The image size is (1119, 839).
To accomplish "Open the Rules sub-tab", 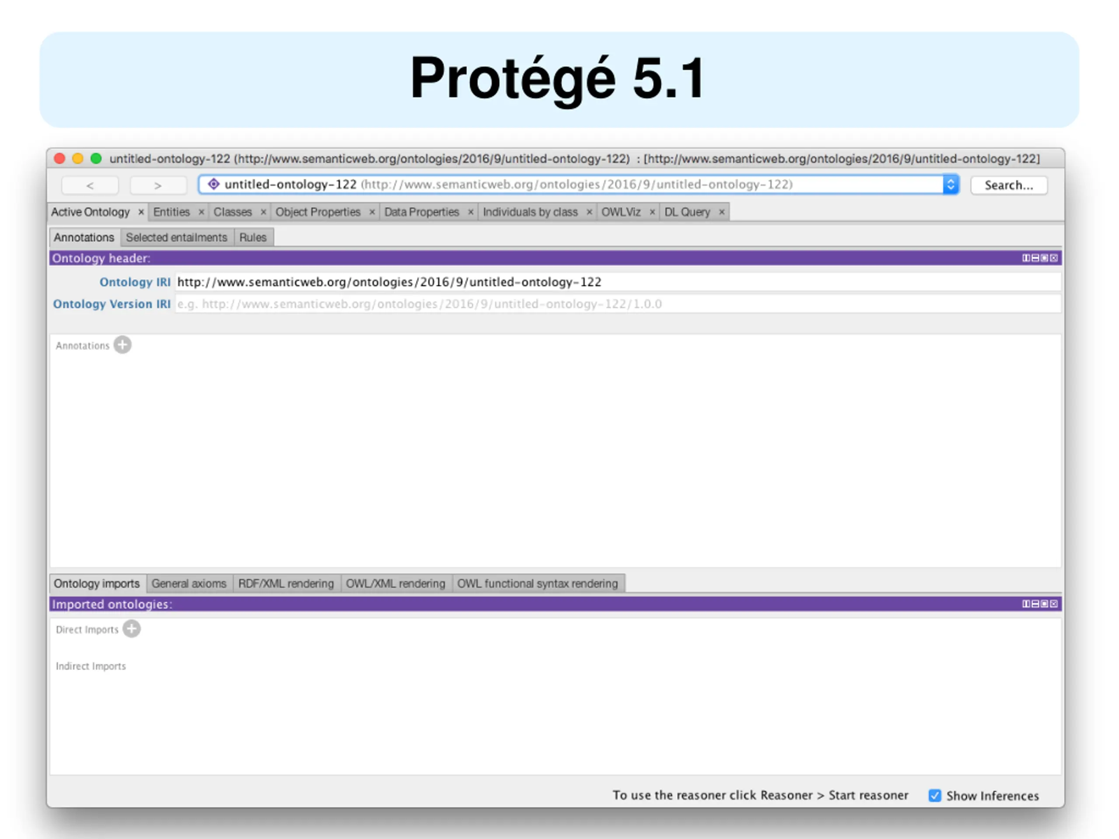I will click(x=253, y=237).
